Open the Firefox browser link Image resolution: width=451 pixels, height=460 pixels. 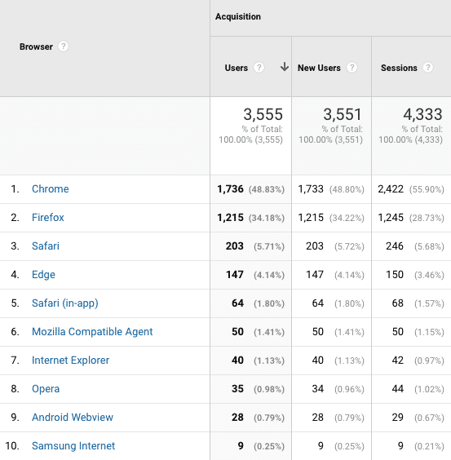pyautogui.click(x=48, y=218)
